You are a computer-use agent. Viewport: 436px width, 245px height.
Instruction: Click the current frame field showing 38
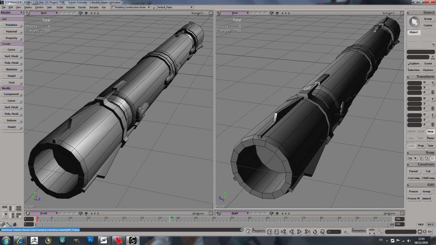pos(334,232)
